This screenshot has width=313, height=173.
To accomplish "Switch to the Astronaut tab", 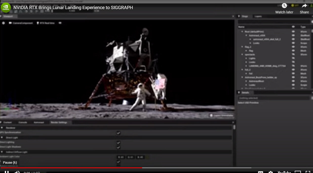I will coord(39,122).
